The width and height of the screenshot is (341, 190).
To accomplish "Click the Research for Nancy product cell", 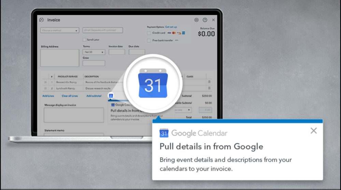I will (x=66, y=82).
